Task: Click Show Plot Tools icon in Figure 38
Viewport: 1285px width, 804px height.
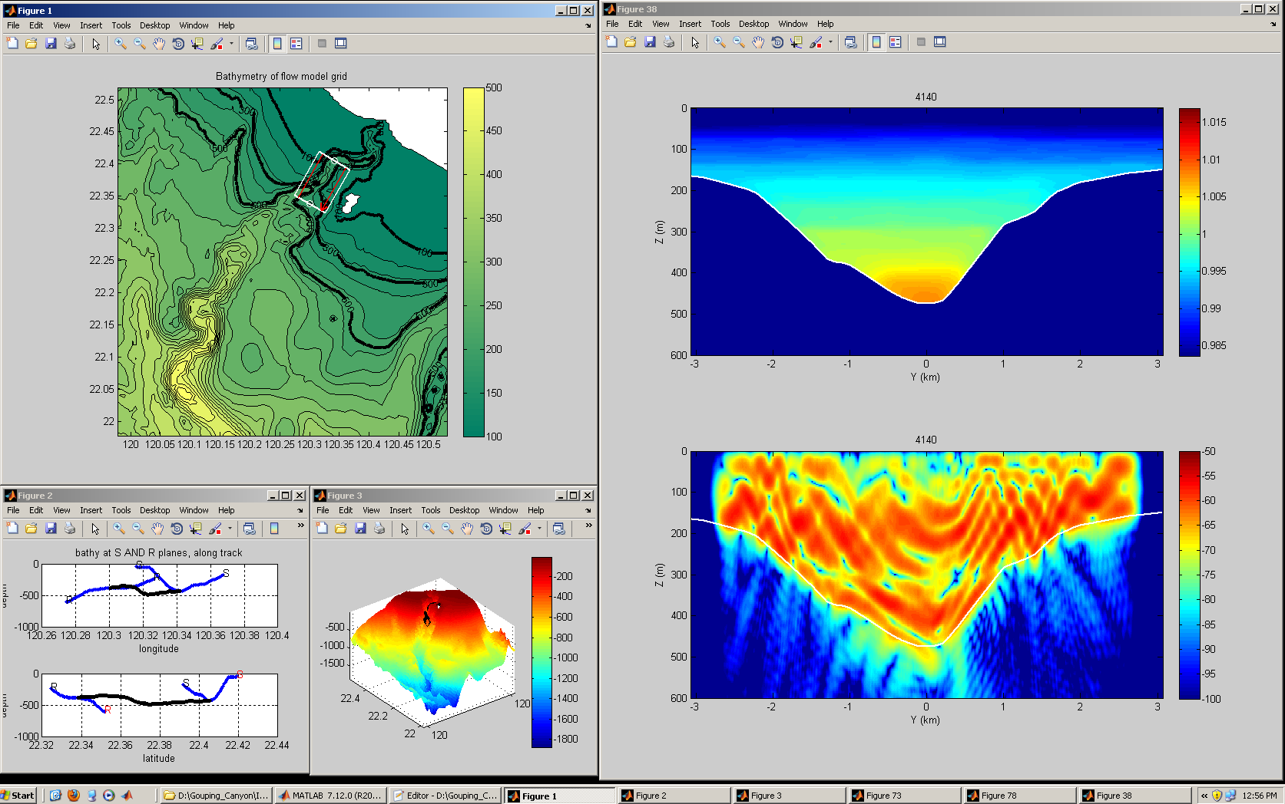Action: 940,42
